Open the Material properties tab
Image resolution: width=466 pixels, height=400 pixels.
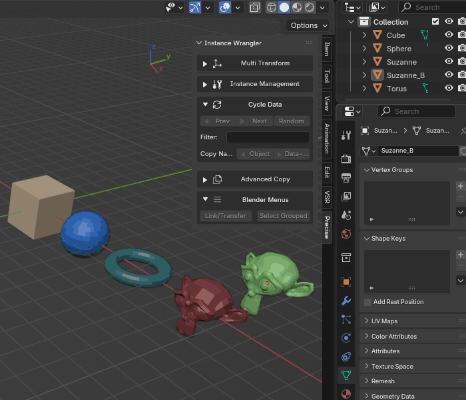coord(346,393)
